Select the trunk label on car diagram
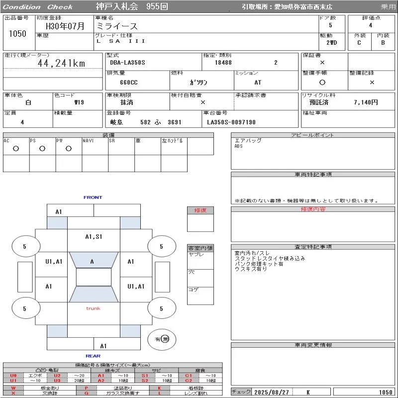The height and width of the screenshot is (398, 398). pyautogui.click(x=93, y=308)
